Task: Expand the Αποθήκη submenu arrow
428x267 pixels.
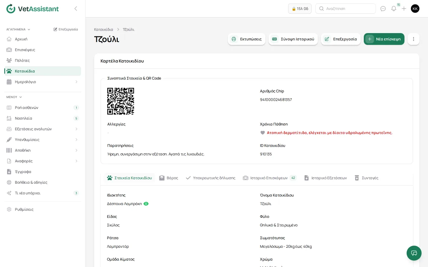Action: tap(76, 150)
